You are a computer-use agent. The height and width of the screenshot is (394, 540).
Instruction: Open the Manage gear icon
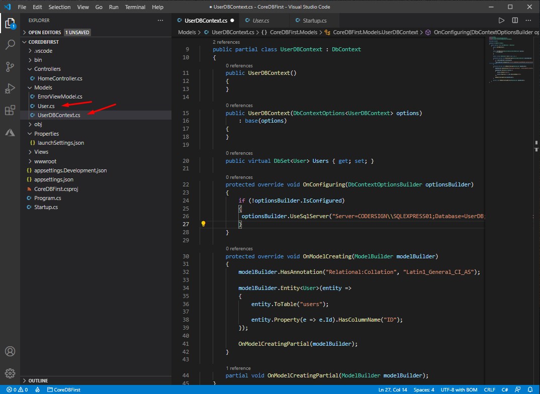click(x=10, y=373)
